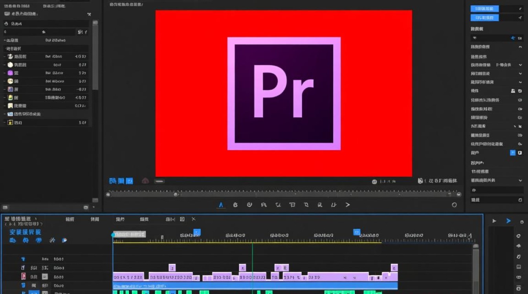Screen dimensions: 528x294
Task: Click the blue arrow icon in right panel
Action: point(513,38)
